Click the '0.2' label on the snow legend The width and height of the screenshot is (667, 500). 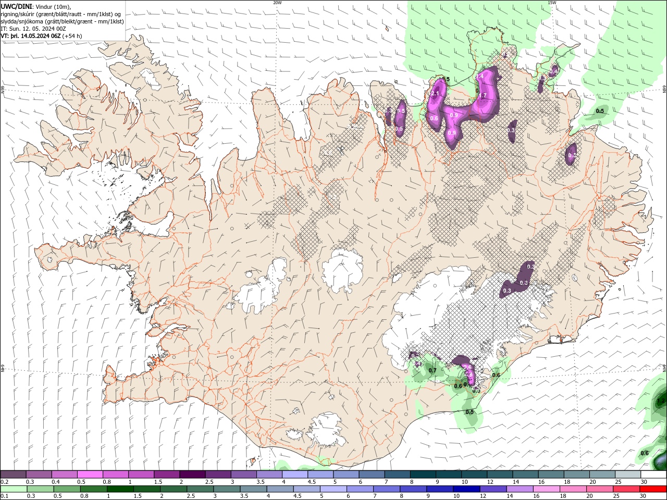[x=4, y=482]
